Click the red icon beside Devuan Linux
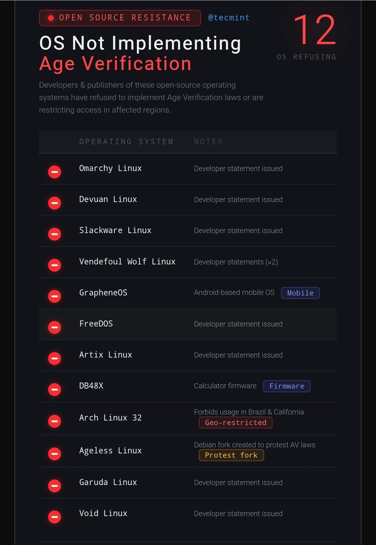The height and width of the screenshot is (545, 376). 55,203
